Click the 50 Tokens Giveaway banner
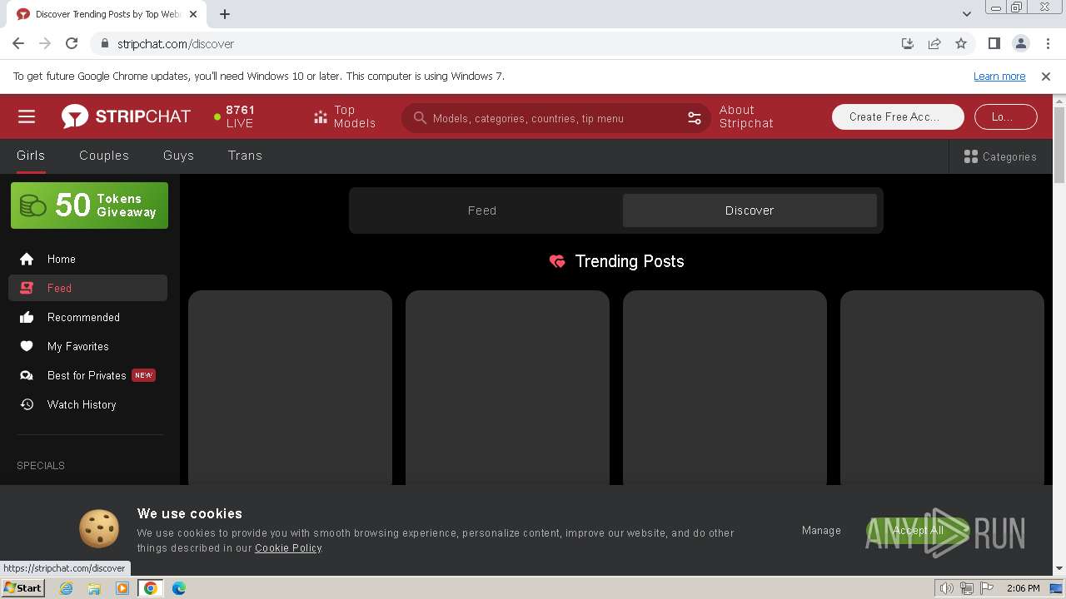The height and width of the screenshot is (599, 1066). point(89,205)
